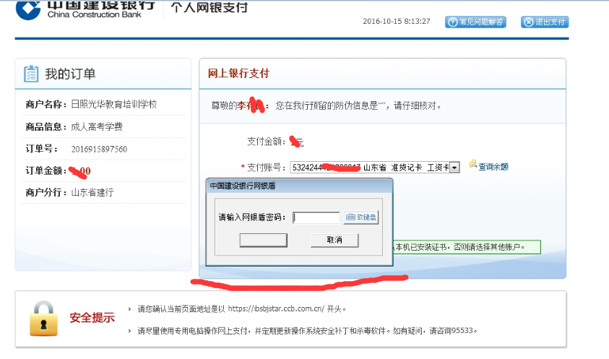Viewport: 609px width, 359px height.
Task: Click the 安全提示 heading
Action: point(92,318)
